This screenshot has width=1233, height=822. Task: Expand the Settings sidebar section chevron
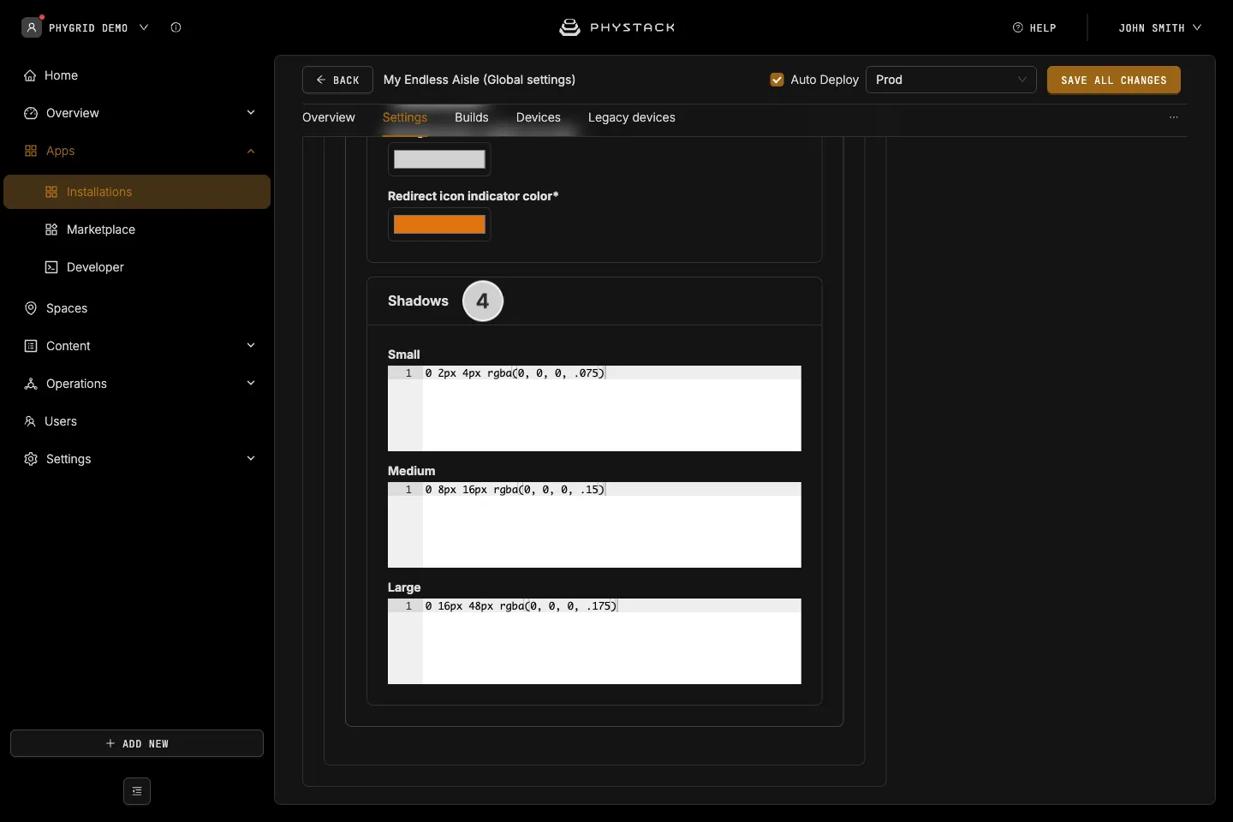(251, 458)
